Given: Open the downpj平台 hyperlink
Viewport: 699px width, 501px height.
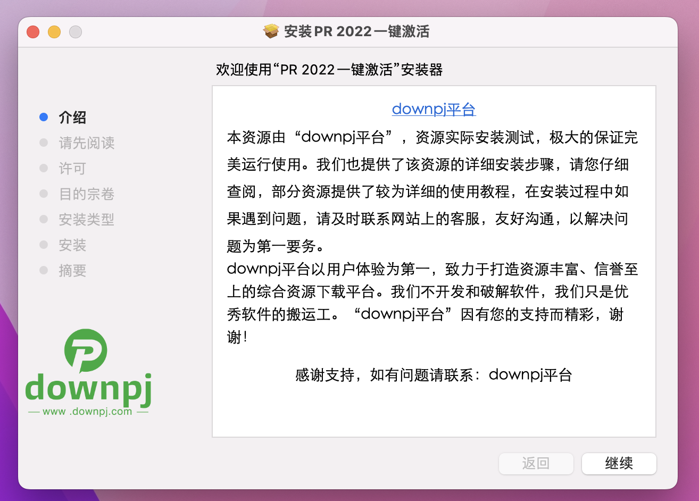Looking at the screenshot, I should click(x=434, y=109).
